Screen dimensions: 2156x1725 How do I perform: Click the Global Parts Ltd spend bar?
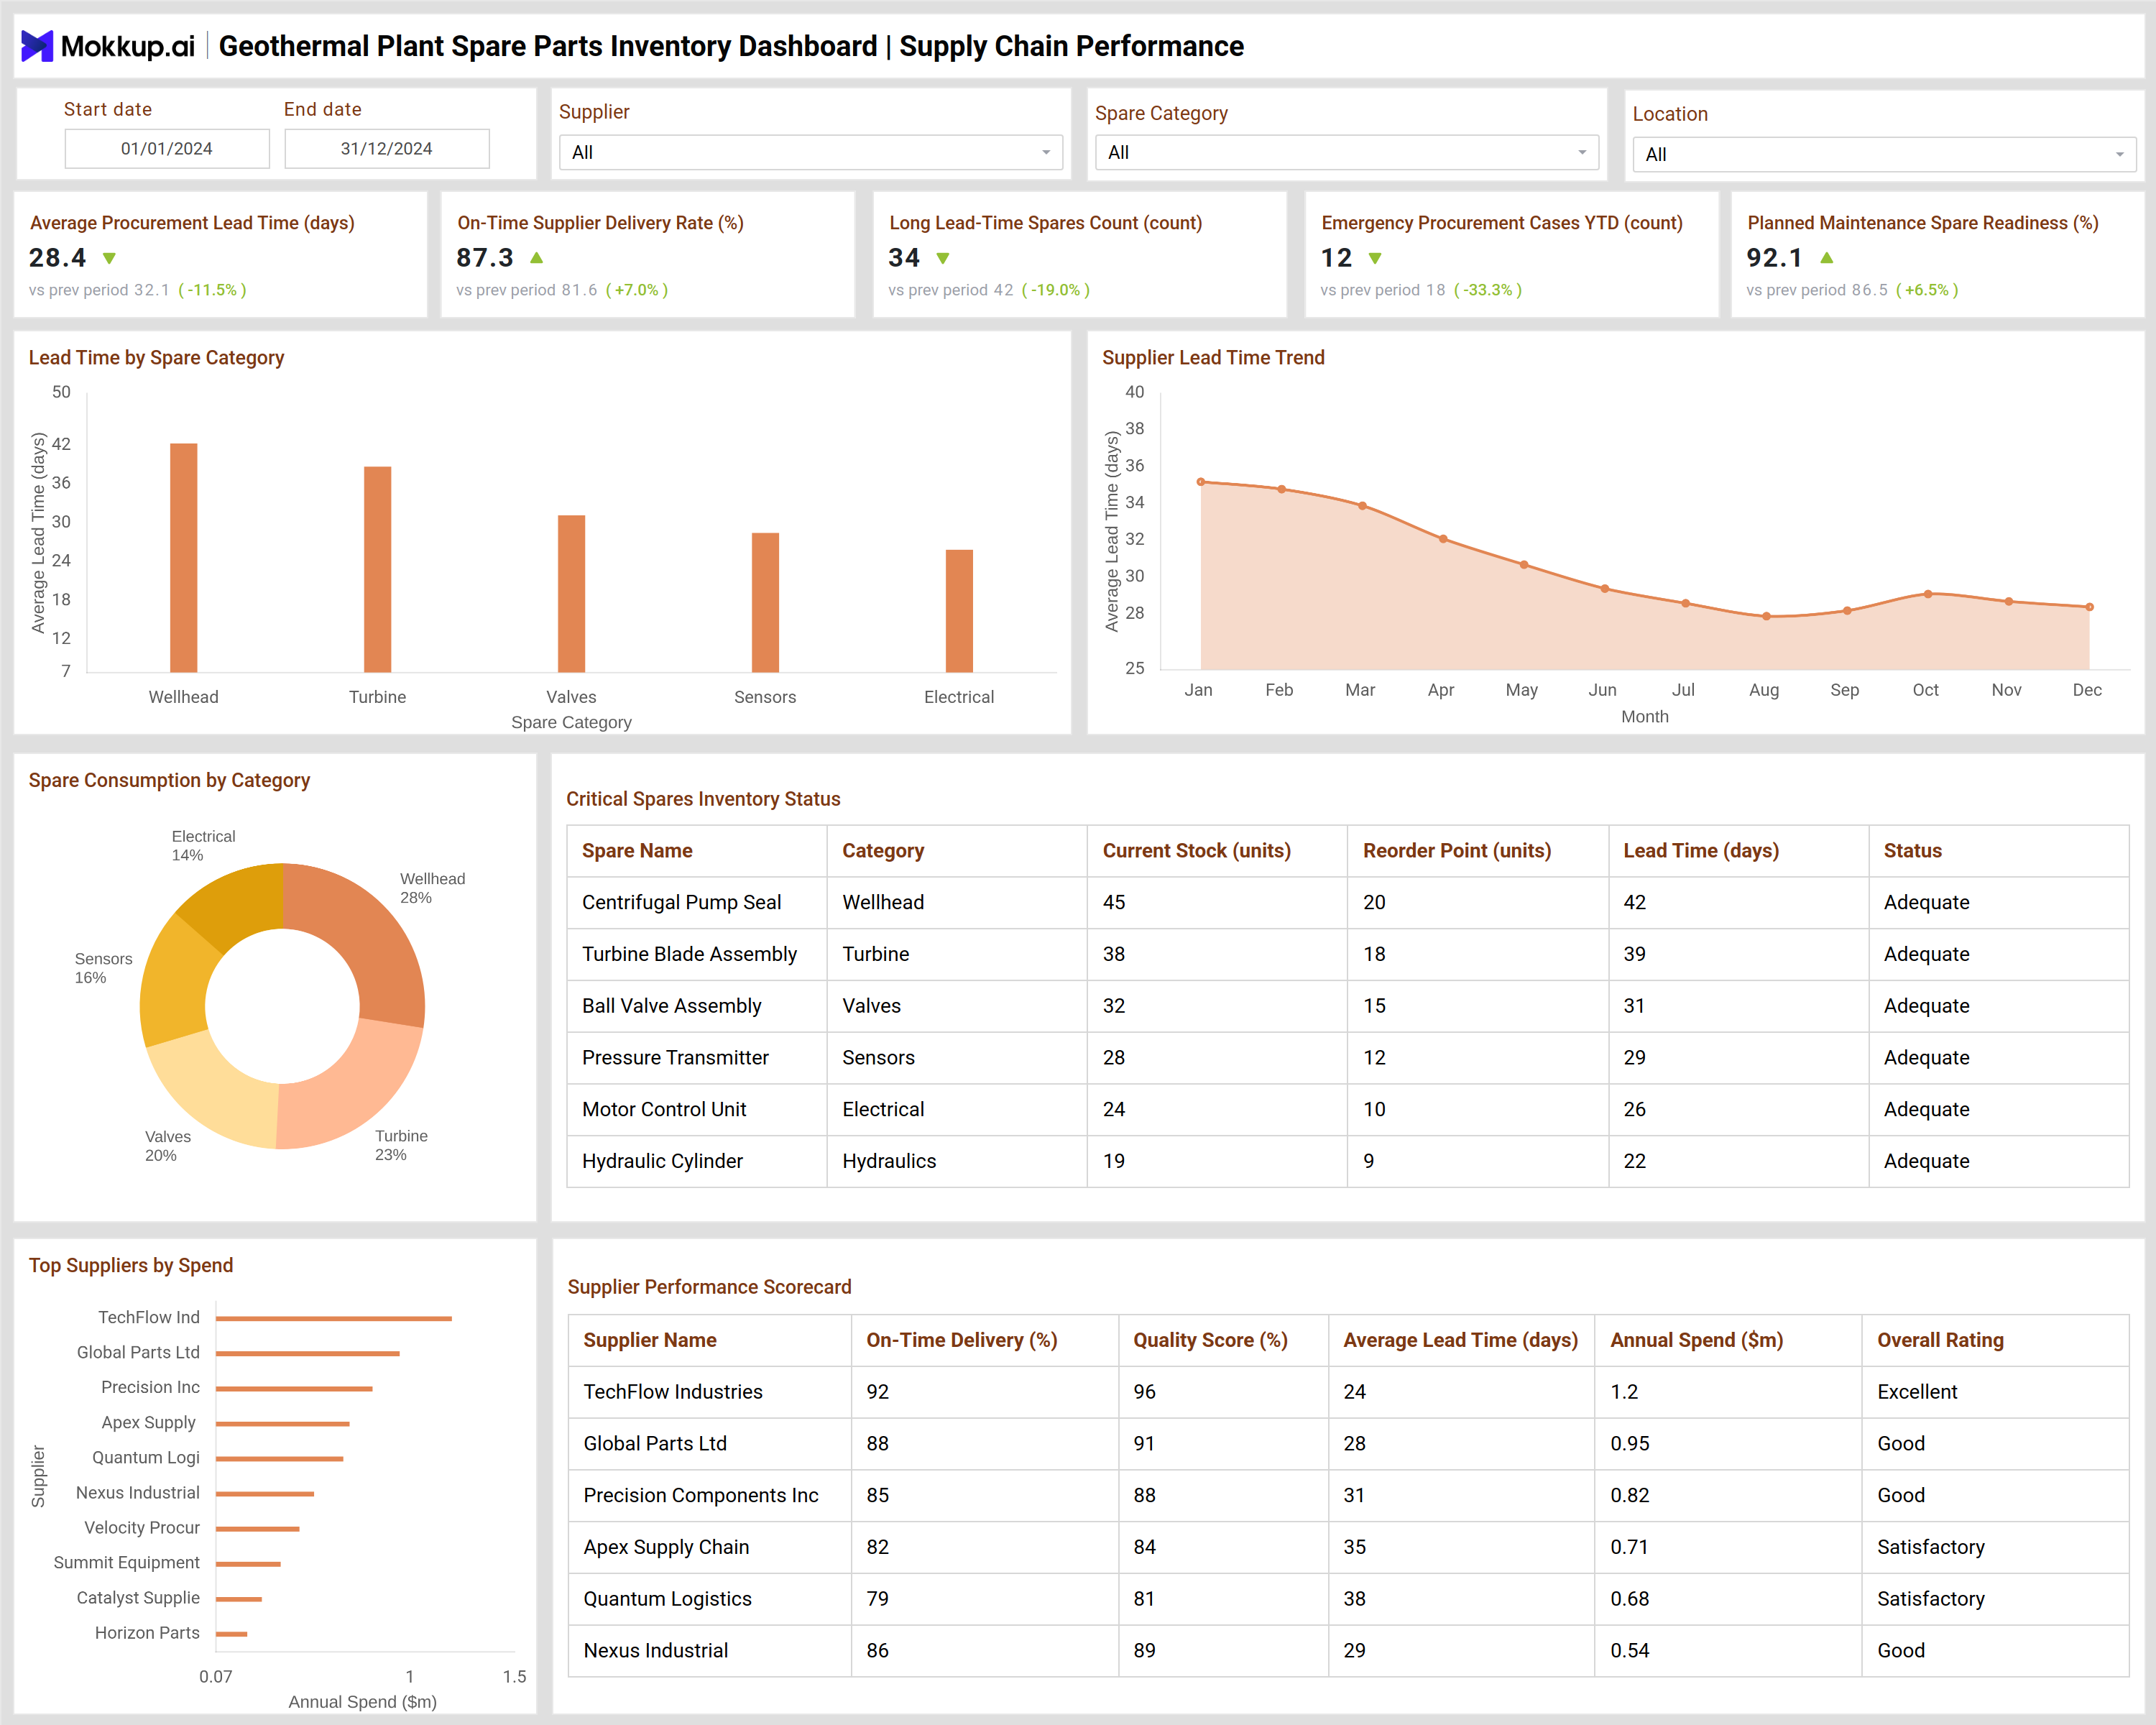[x=307, y=1354]
